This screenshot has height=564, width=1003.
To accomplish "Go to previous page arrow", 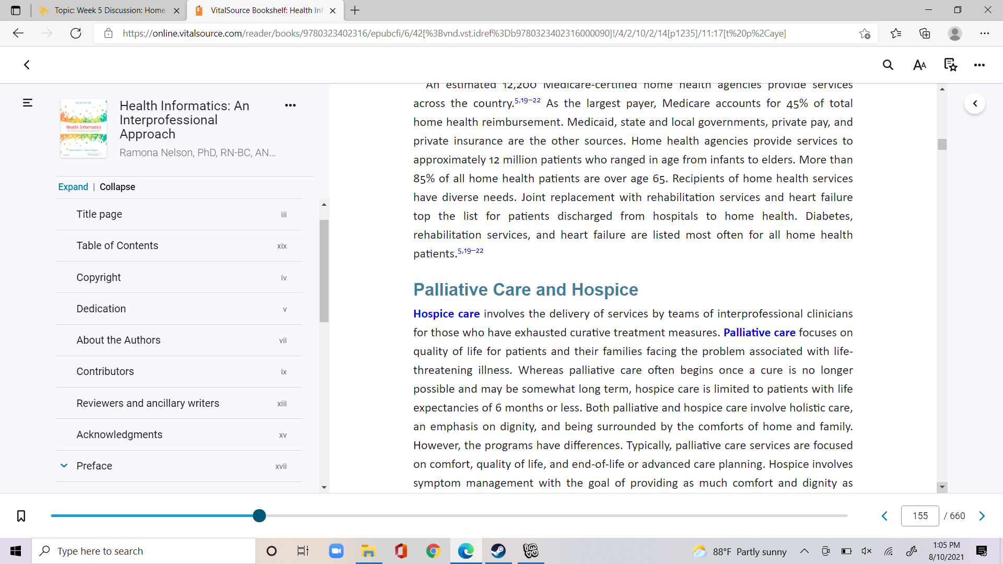I will 884,516.
